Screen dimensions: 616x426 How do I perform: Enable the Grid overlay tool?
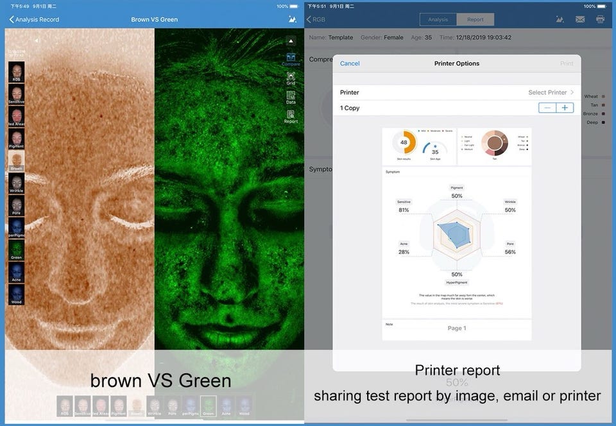(291, 78)
